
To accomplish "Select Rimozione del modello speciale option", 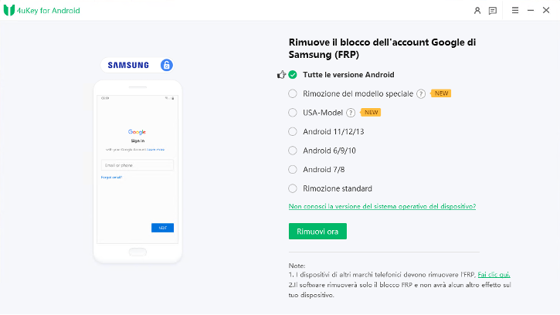I will point(293,93).
